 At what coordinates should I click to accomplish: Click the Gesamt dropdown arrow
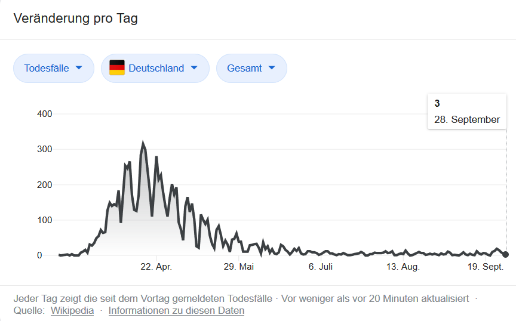(x=272, y=68)
